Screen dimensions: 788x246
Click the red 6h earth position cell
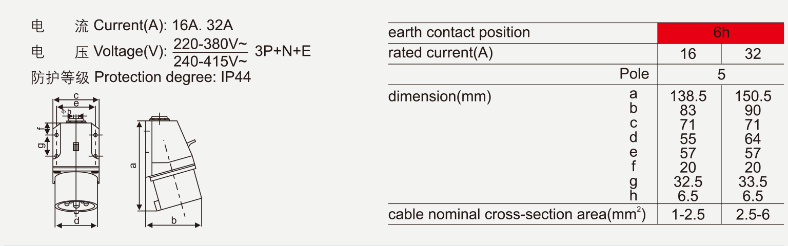point(721,33)
